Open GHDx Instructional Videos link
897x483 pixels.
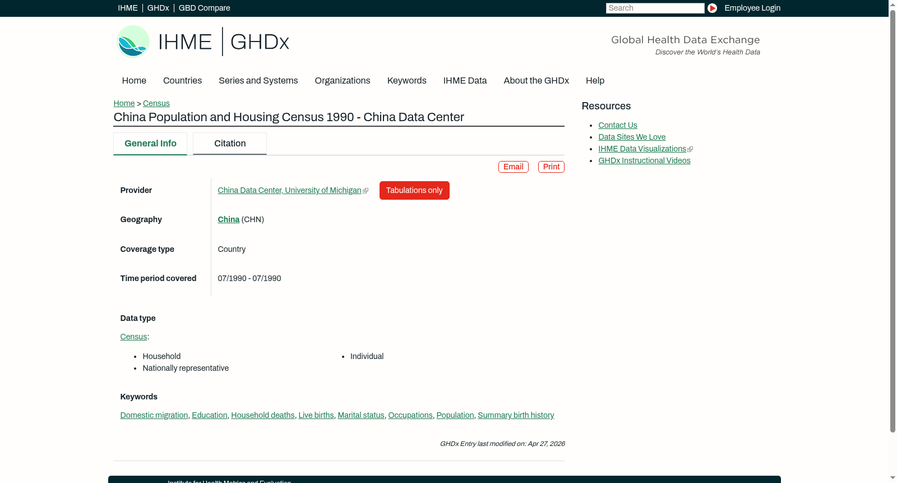point(644,160)
